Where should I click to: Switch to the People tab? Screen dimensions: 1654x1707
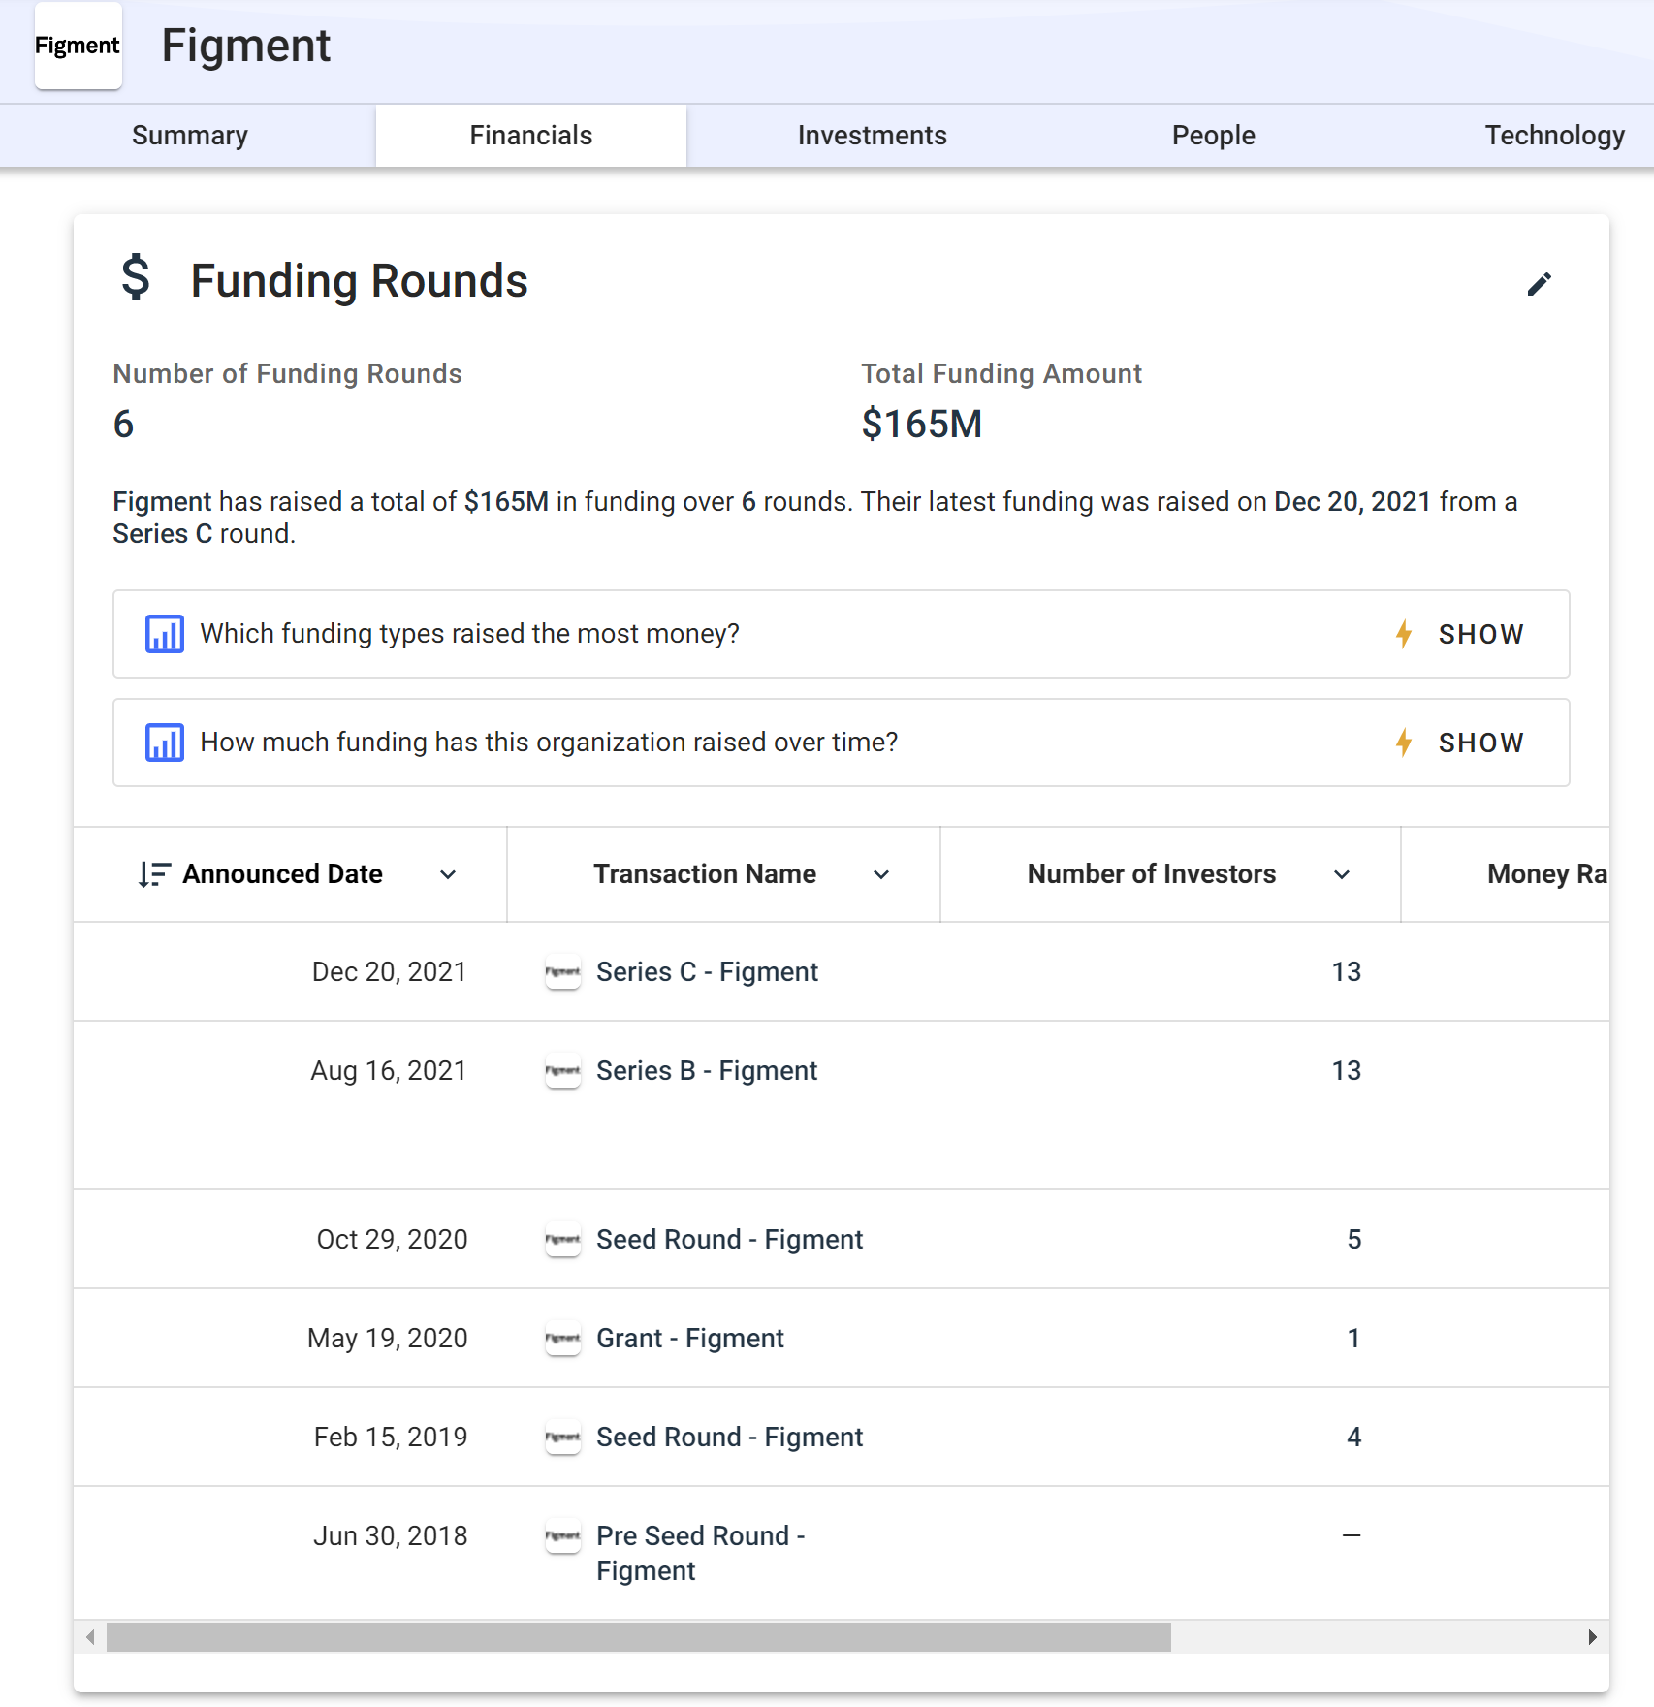pyautogui.click(x=1213, y=135)
